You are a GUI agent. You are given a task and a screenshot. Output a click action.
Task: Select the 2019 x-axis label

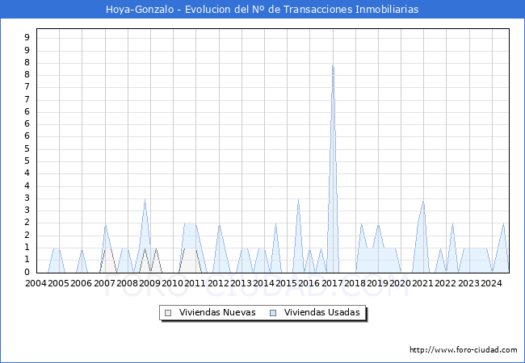(x=377, y=283)
